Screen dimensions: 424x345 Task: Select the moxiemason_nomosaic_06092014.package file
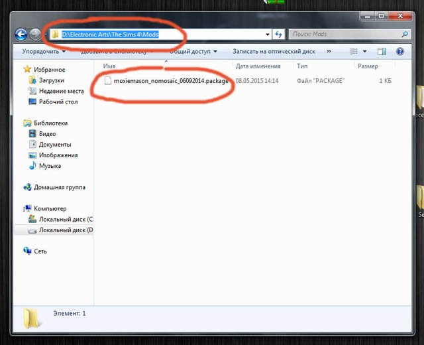point(170,81)
